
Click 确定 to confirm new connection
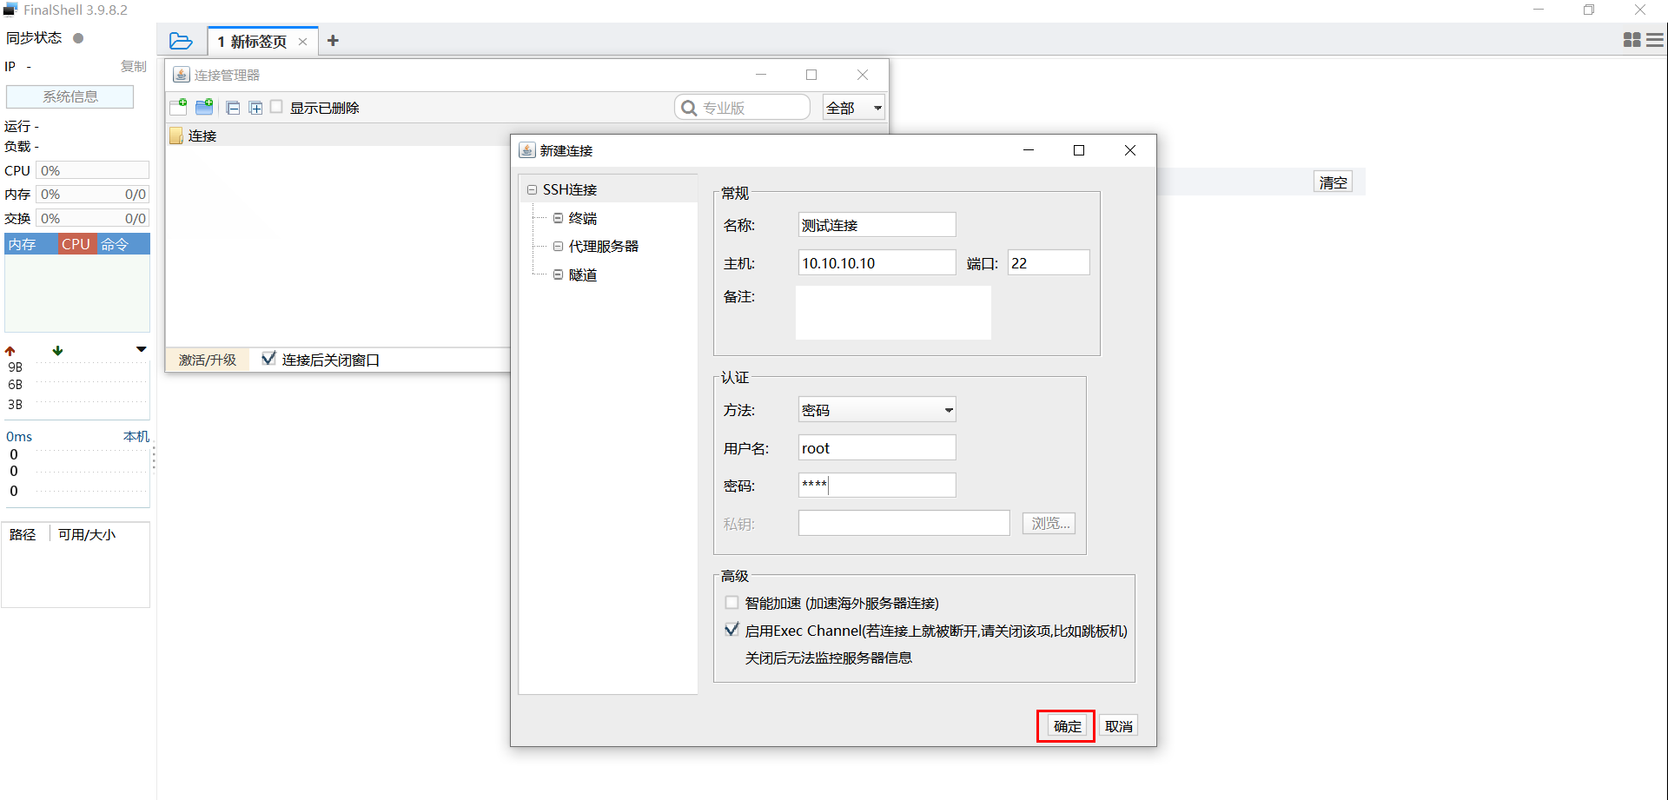1067,726
